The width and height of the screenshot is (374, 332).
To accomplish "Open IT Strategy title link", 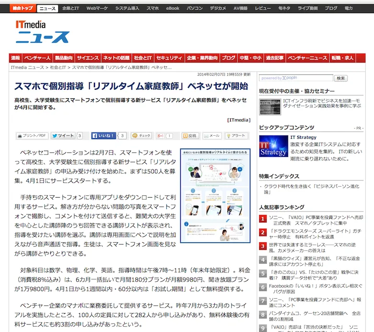I will tap(303, 137).
